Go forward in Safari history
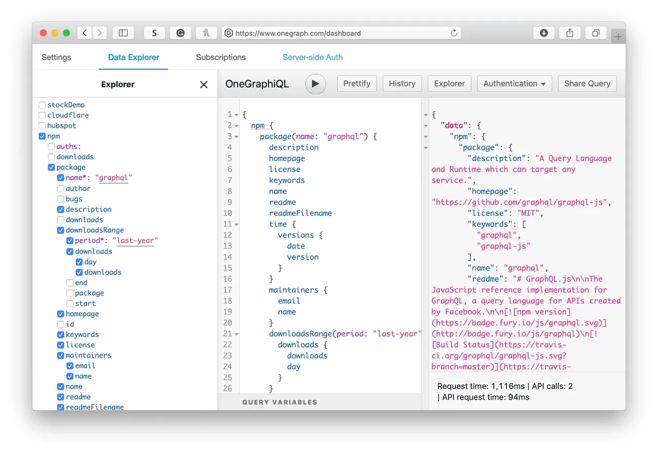Image resolution: width=658 pixels, height=453 pixels. tap(99, 33)
